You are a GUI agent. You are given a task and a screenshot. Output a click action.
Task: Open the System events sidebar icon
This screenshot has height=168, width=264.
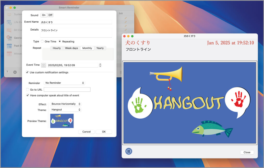point(9,15)
